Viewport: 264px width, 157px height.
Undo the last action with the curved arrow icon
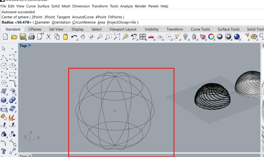[x=74, y=37]
